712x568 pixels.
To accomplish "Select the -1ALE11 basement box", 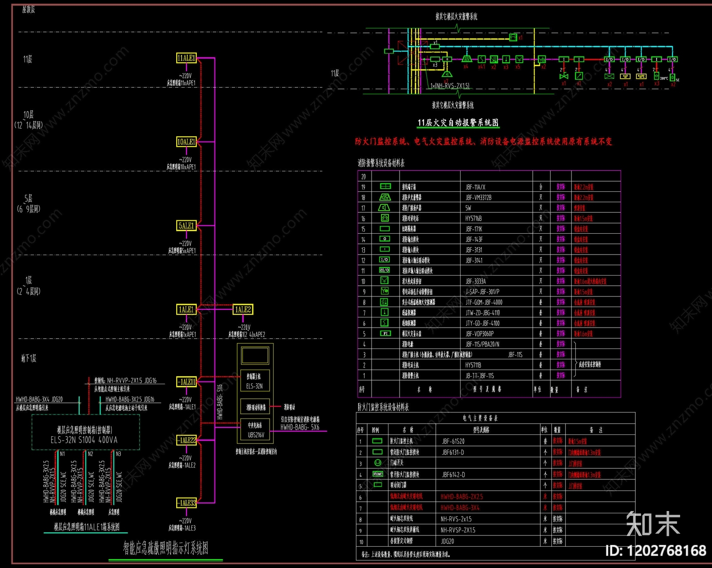I will [186, 381].
